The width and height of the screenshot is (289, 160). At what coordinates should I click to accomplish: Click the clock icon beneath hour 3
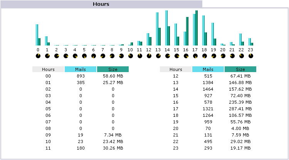pos(66,56)
